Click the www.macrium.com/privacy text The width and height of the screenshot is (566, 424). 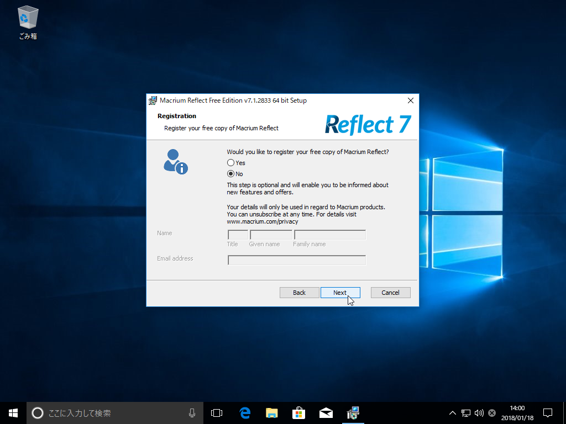(263, 221)
